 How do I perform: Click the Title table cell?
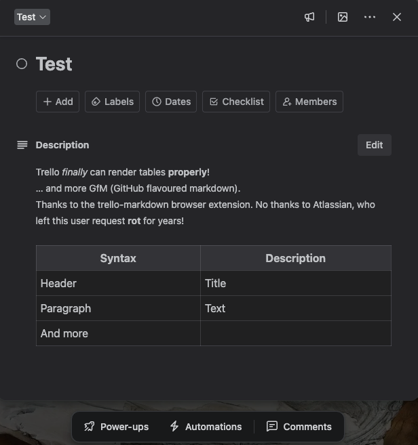pos(296,283)
